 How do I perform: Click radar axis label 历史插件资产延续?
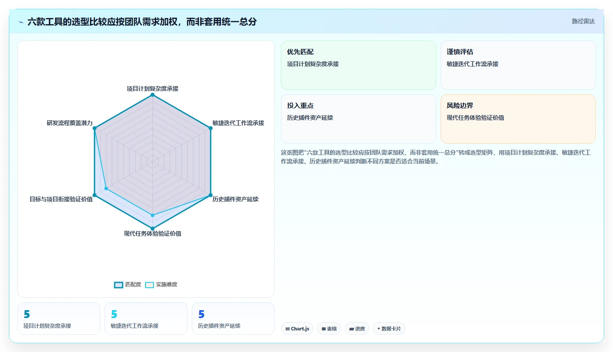235,199
